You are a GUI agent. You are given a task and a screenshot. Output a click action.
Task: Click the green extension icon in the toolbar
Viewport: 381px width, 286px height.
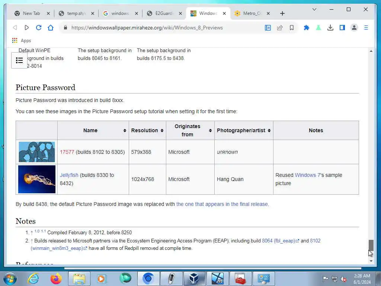(318, 28)
